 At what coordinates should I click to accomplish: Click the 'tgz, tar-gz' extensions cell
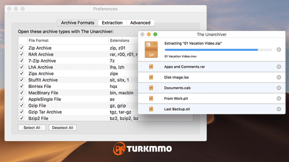(x=121, y=112)
